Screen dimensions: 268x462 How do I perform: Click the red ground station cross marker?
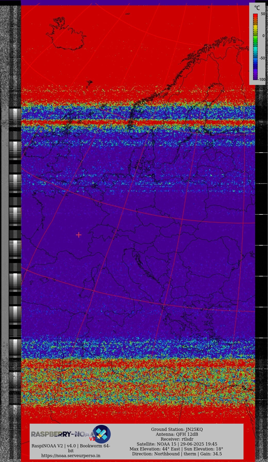click(x=79, y=235)
